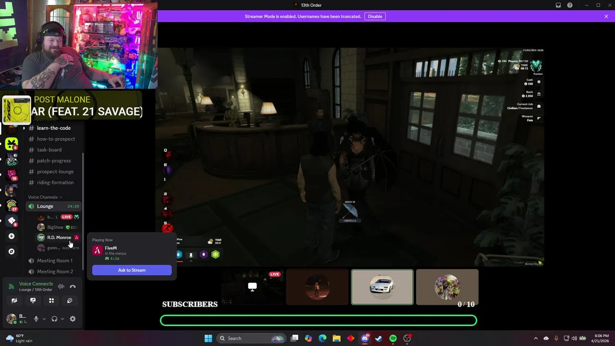Image resolution: width=615 pixels, height=346 pixels.
Task: Select R.D. Monroe in the Lounge
Action: click(58, 237)
